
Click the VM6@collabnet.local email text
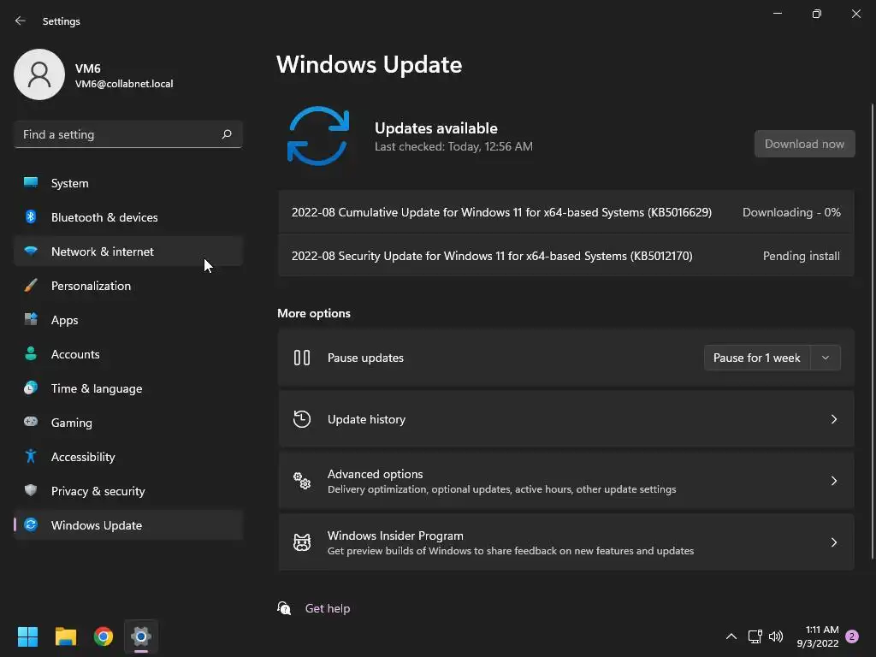click(x=124, y=84)
